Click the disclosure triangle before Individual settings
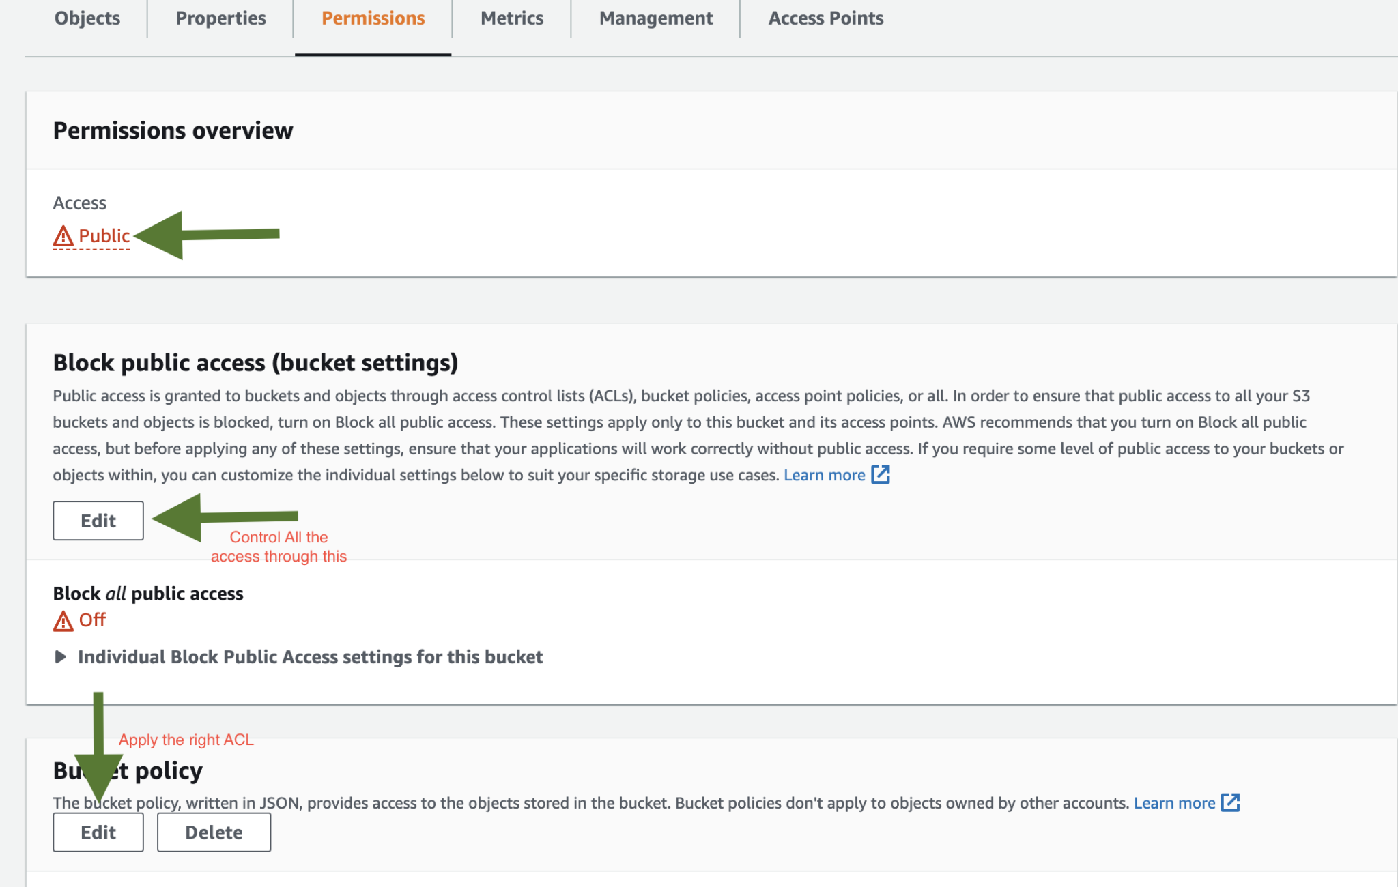 60,657
